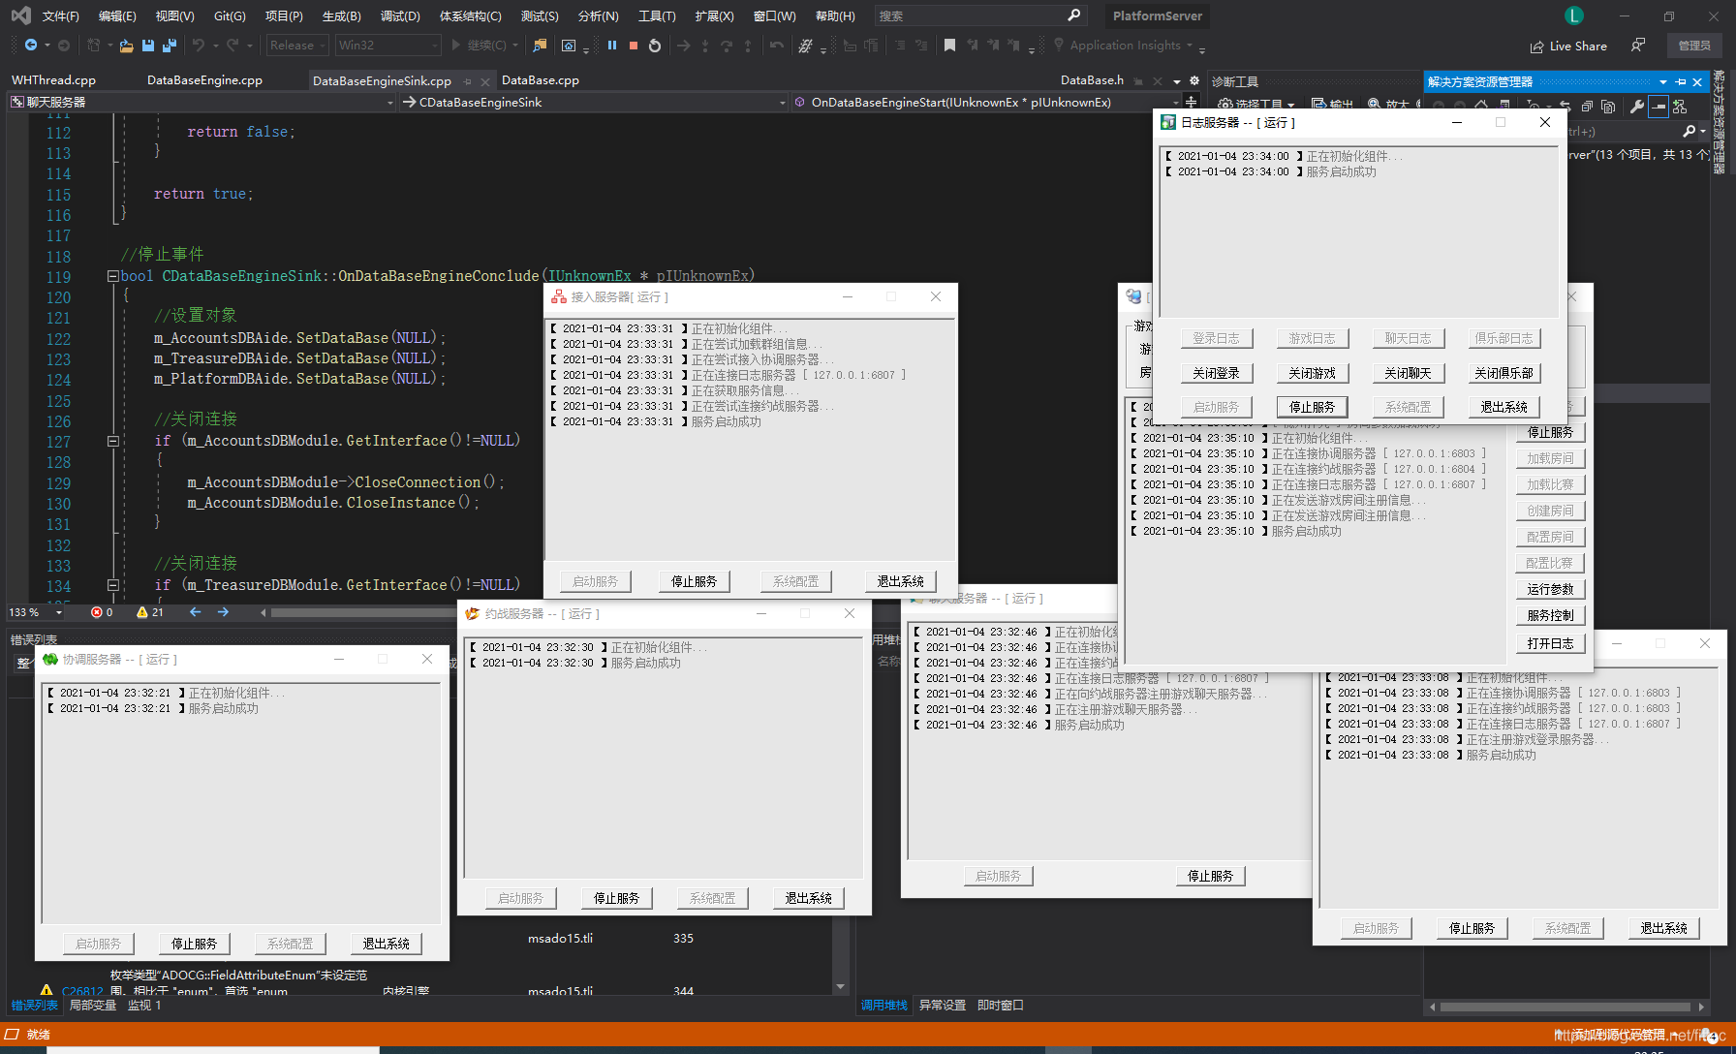This screenshot has height=1054, width=1736.
Task: Toggle bookmark on the current line
Action: click(x=949, y=46)
